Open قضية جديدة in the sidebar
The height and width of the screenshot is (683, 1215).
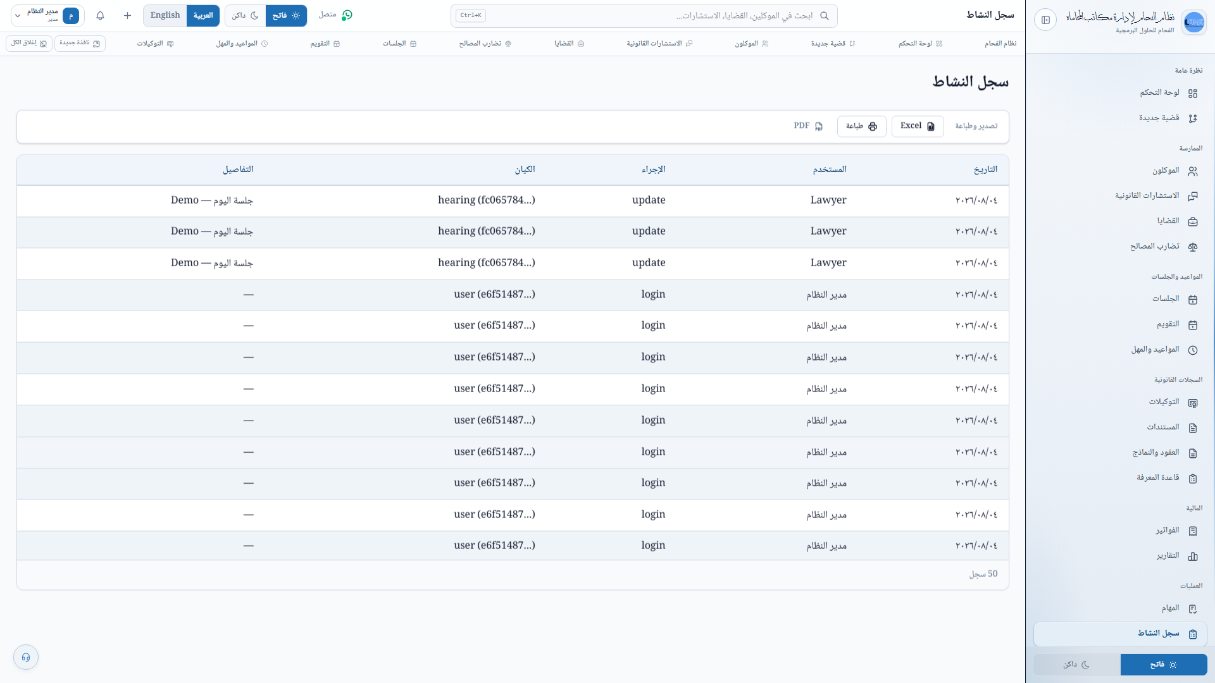[1120, 118]
